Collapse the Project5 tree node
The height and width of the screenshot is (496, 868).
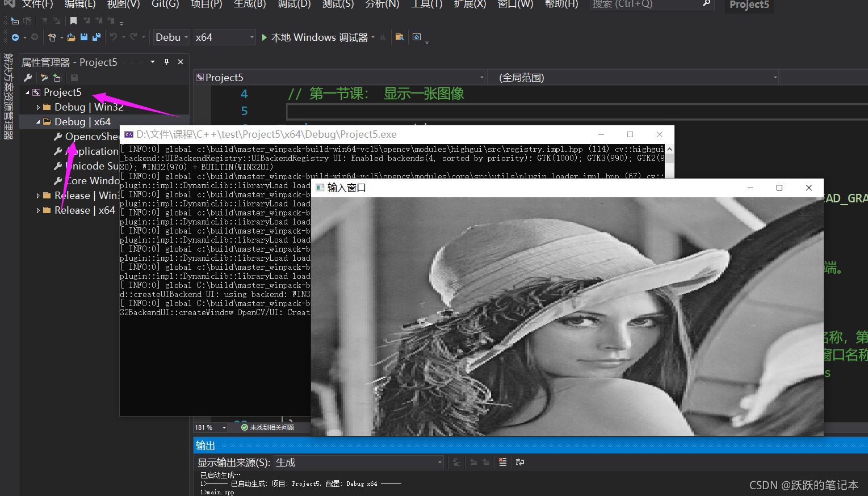[27, 92]
